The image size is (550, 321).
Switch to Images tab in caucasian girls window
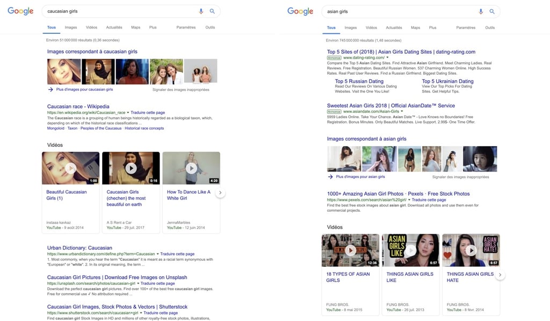coord(71,27)
